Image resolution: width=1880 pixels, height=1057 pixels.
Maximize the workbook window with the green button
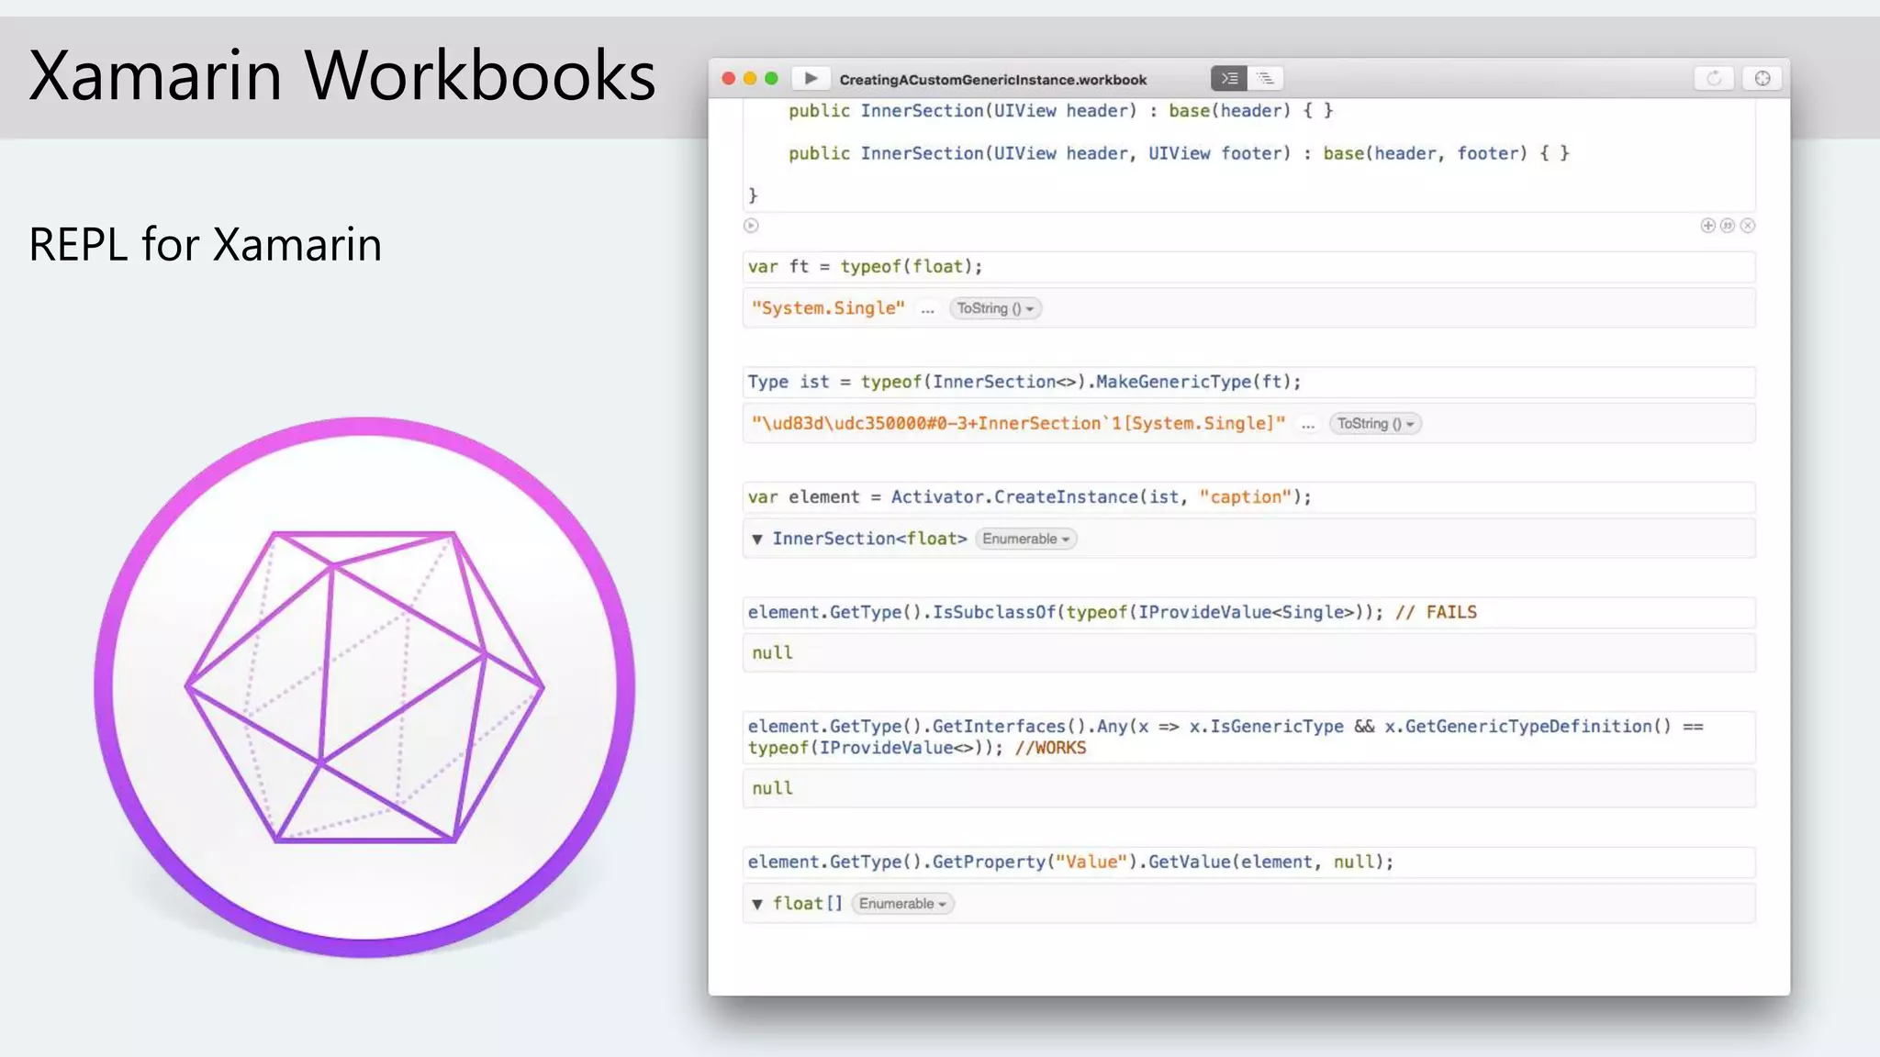[x=771, y=79]
